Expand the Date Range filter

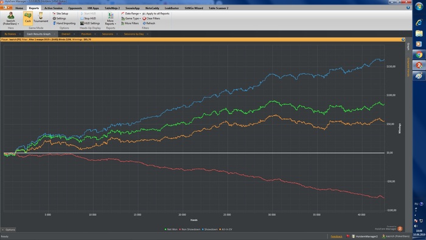point(131,13)
